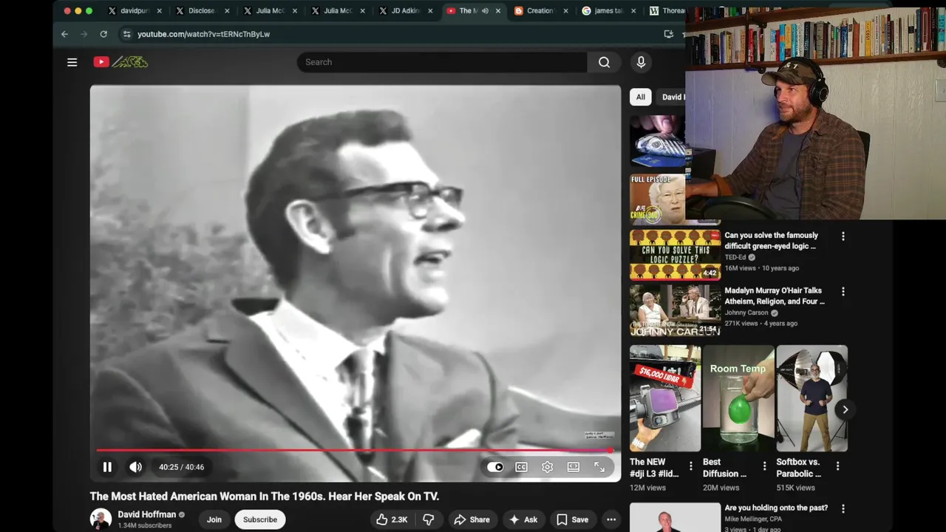Open 'Madalyn Murray O'Hair Talks Atheism' title
Viewport: 946px width, 532px height.
(x=774, y=296)
